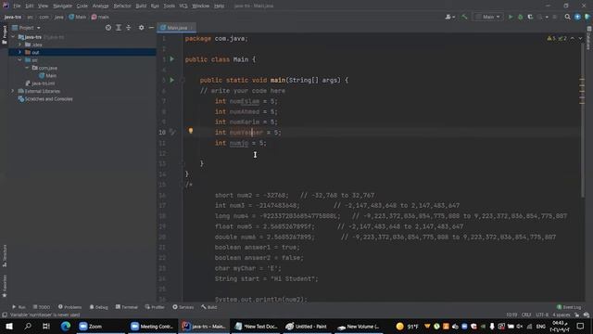Run the Main configuration with the green play button

click(x=511, y=17)
